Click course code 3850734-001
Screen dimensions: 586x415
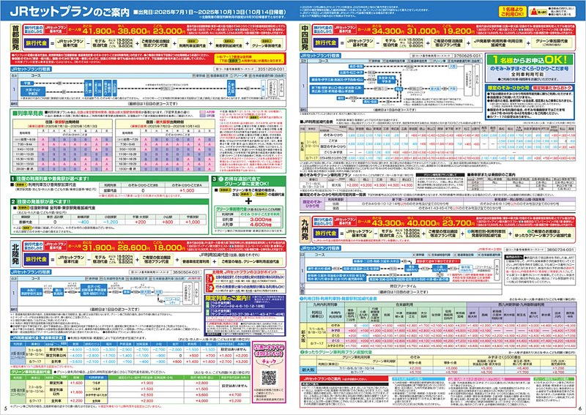click(x=560, y=249)
